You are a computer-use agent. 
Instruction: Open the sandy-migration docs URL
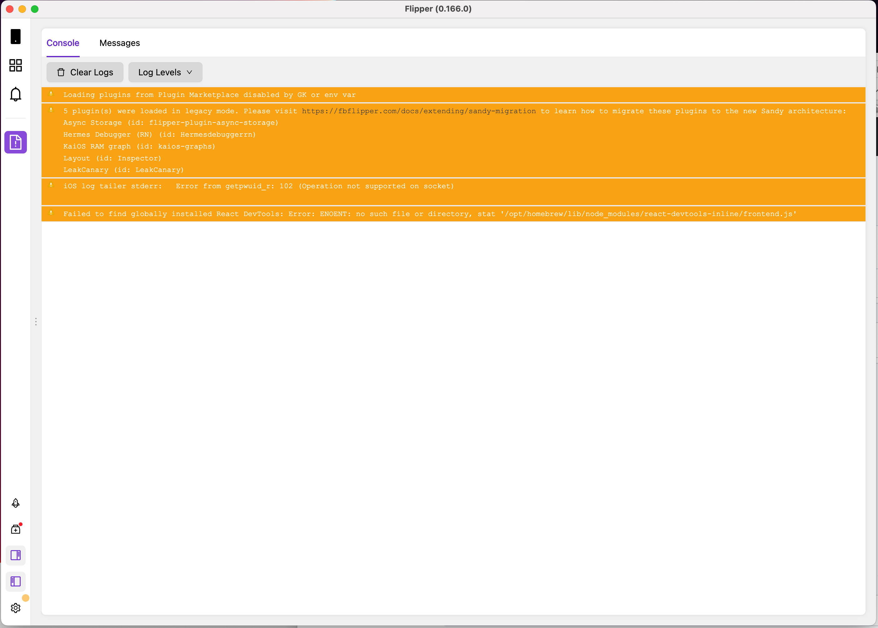419,111
